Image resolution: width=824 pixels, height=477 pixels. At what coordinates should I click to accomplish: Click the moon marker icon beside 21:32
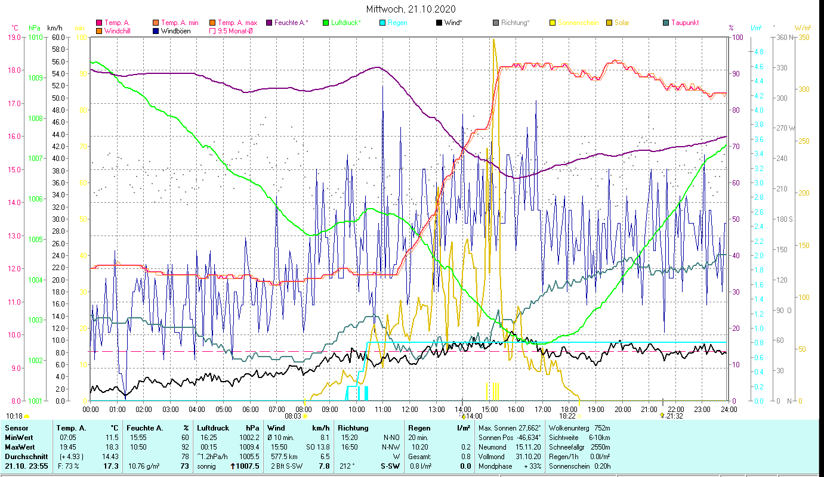click(663, 414)
